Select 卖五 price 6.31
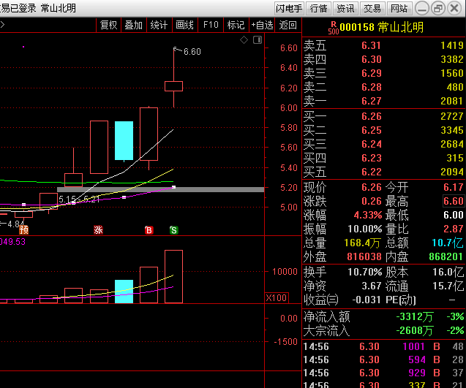 pos(371,45)
